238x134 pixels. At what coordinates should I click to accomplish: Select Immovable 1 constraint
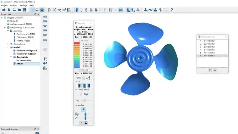tap(26, 60)
